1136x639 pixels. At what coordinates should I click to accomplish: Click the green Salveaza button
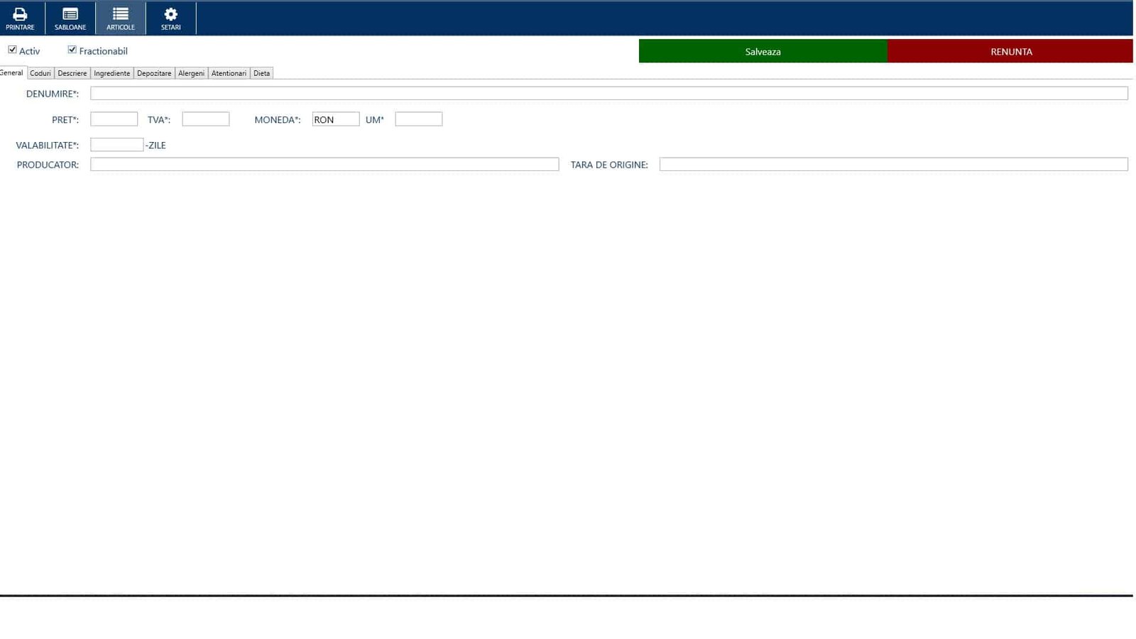(762, 51)
